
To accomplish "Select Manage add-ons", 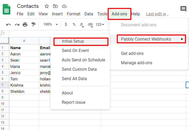I will point(149,63).
